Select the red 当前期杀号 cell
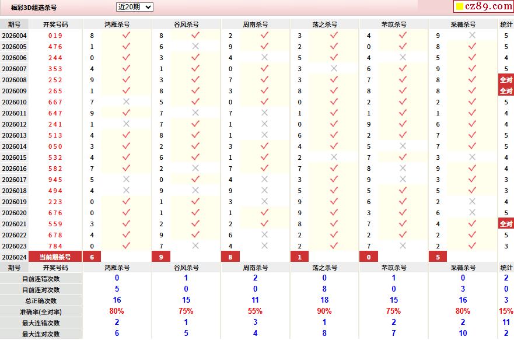514x340 pixels. pyautogui.click(x=55, y=257)
